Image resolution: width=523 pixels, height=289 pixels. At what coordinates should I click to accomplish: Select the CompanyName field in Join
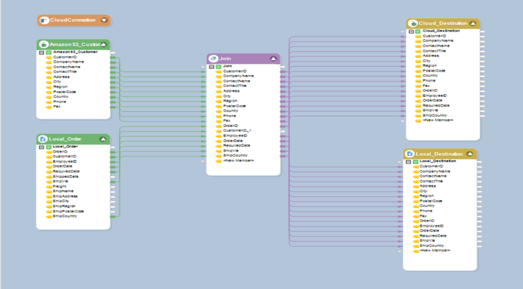coord(237,76)
